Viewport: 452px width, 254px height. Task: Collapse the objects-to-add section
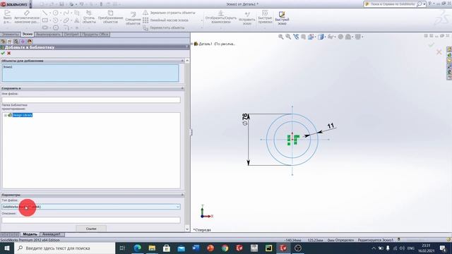(x=182, y=61)
